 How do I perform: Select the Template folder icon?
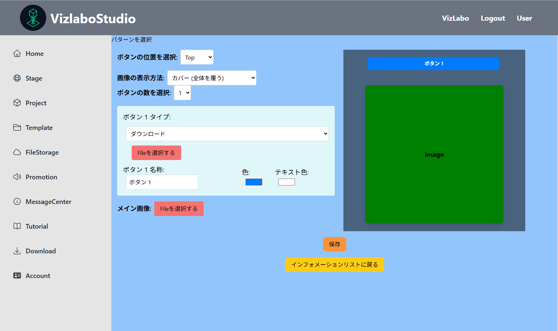(x=17, y=128)
